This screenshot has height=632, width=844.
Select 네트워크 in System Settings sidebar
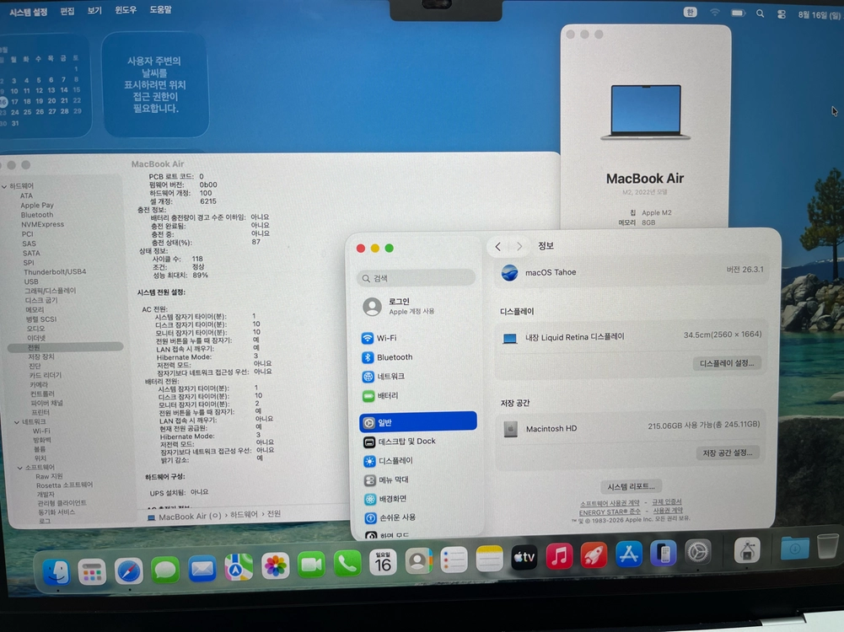point(417,377)
